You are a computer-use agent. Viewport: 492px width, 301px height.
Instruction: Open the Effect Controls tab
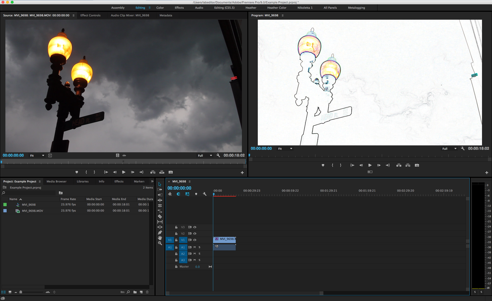coord(90,15)
